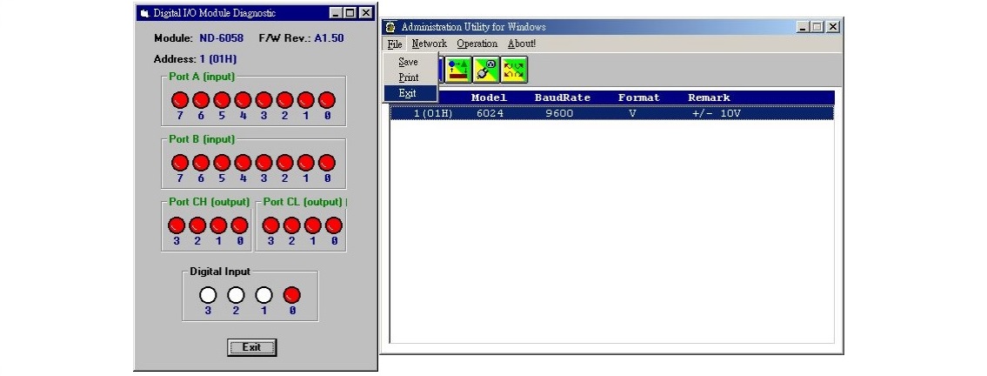Click the BaudRate column header

(562, 97)
